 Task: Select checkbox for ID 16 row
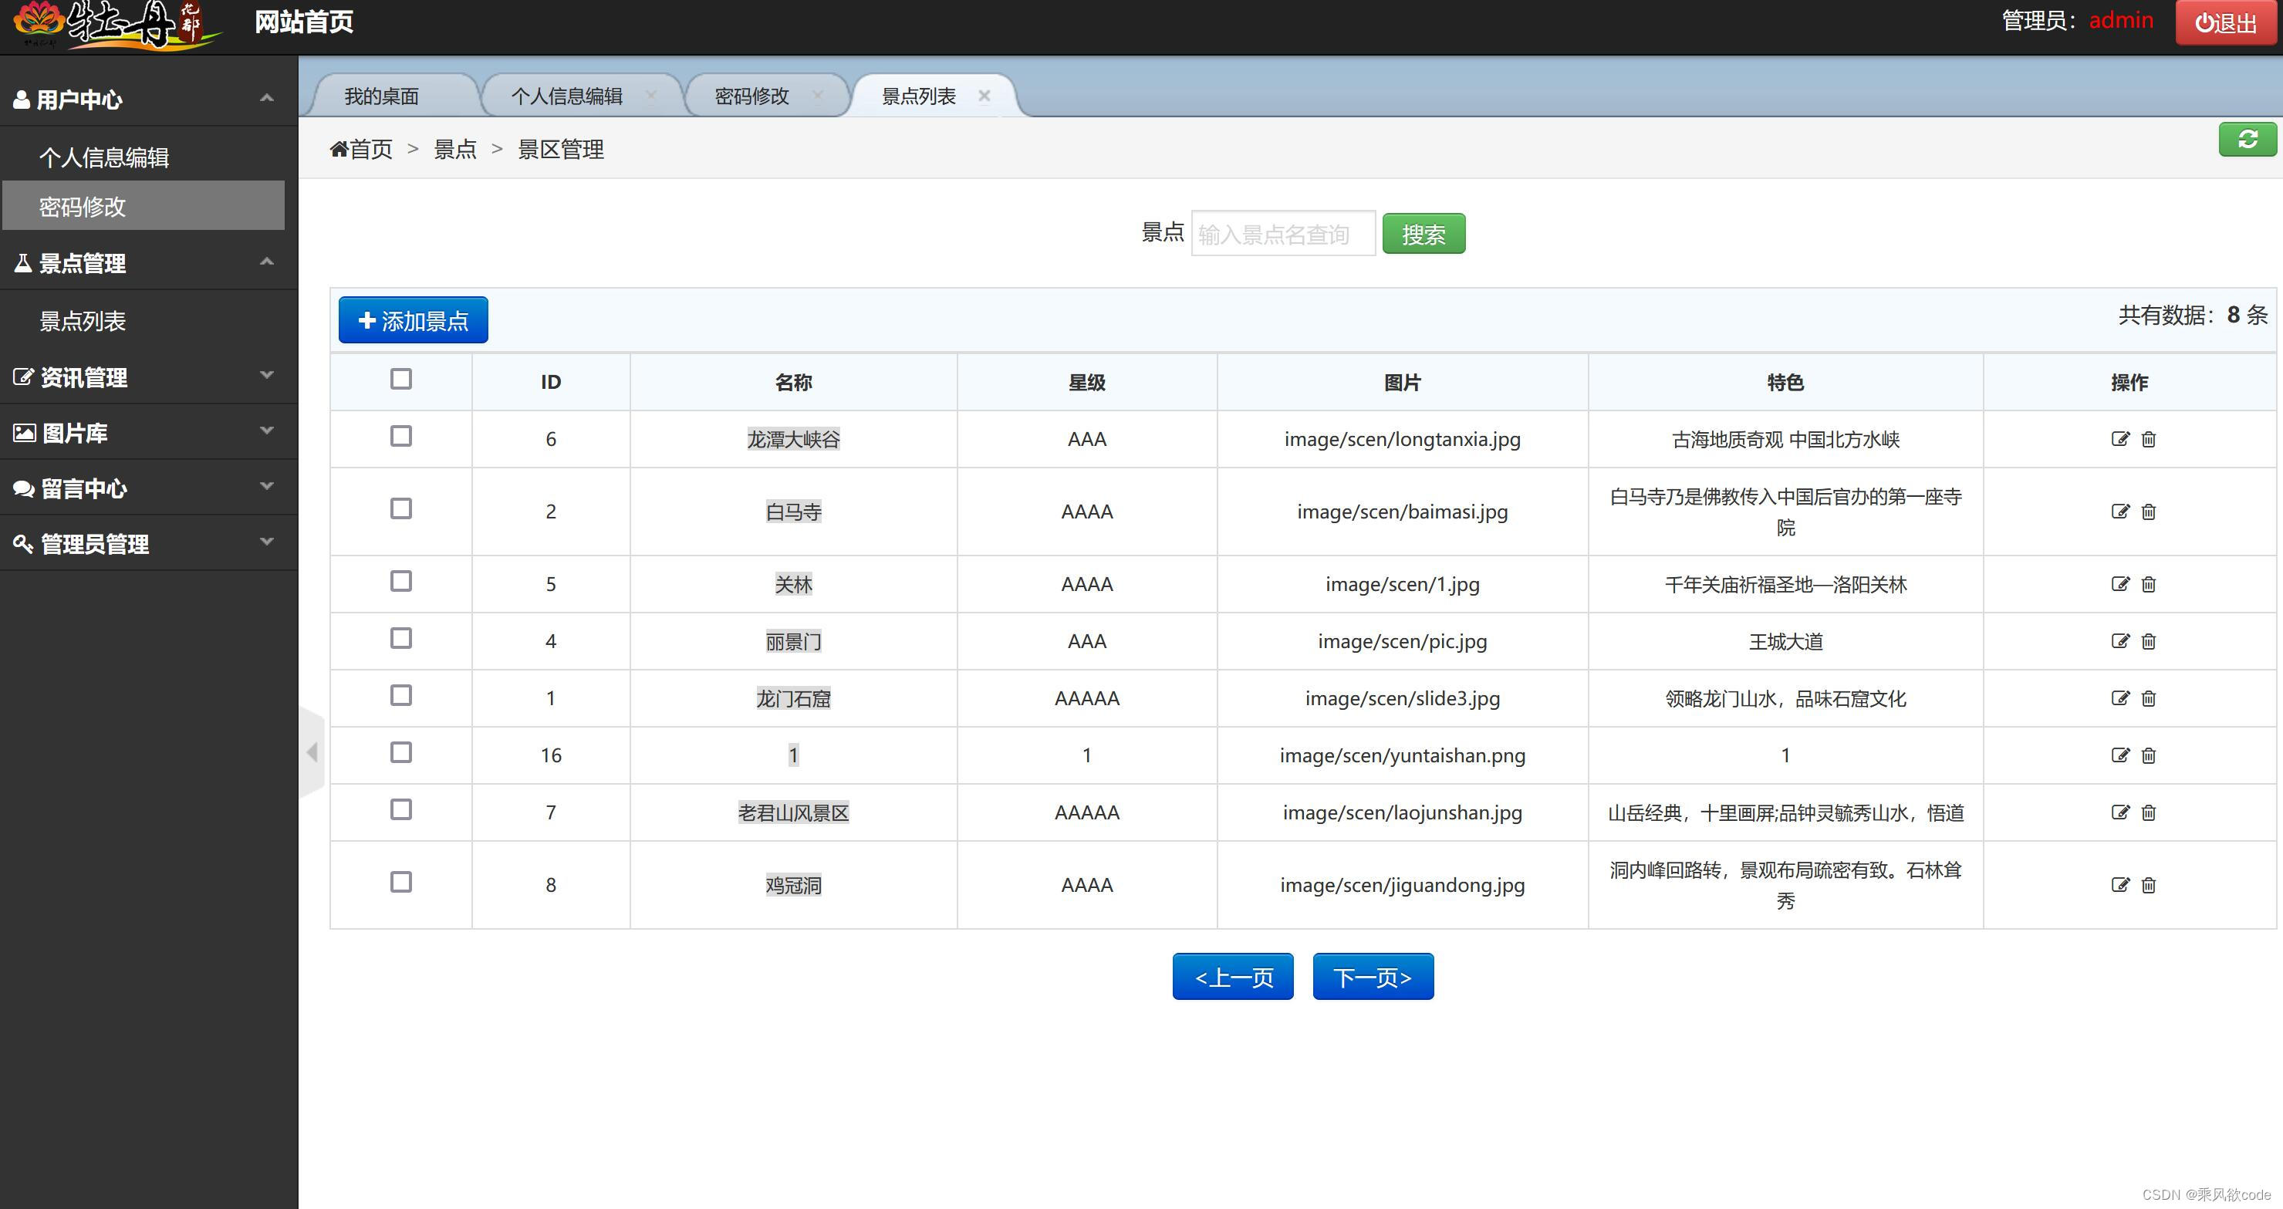coord(400,752)
